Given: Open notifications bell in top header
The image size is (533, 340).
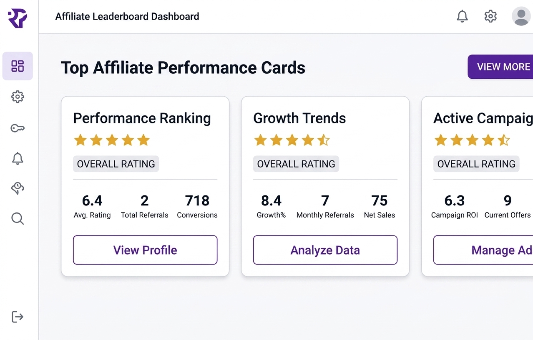Looking at the screenshot, I should click(x=462, y=17).
